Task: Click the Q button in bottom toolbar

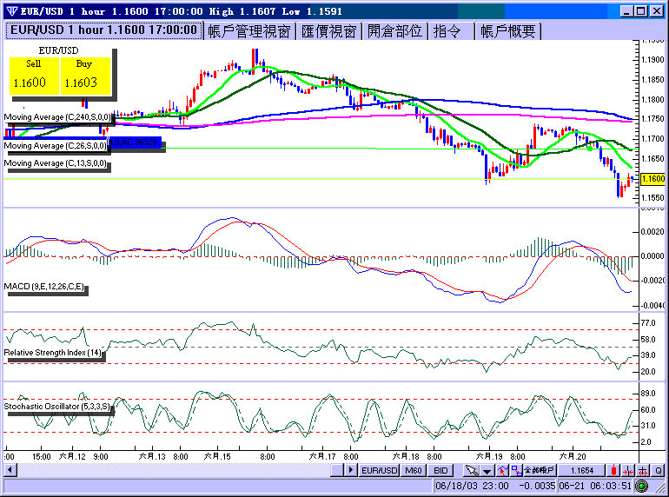Action: point(658,470)
